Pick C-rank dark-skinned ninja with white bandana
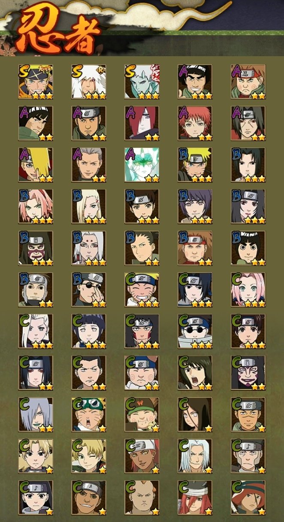284x522 pixels. [142, 456]
